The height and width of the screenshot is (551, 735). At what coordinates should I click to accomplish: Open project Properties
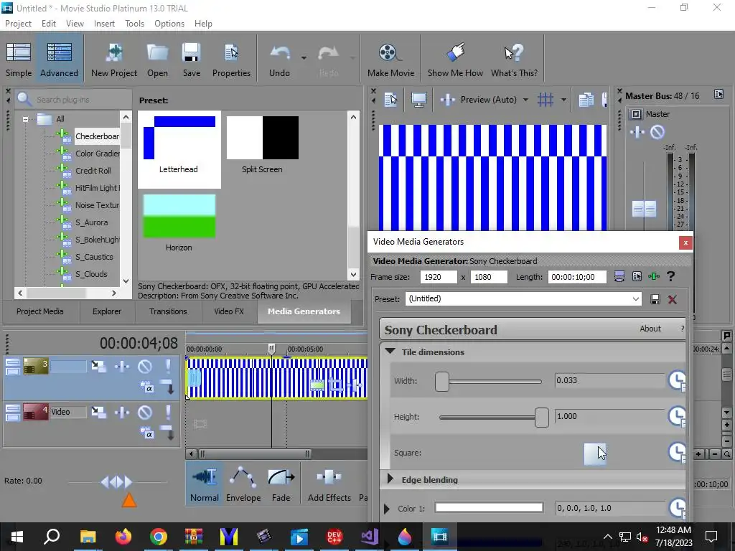tap(231, 60)
